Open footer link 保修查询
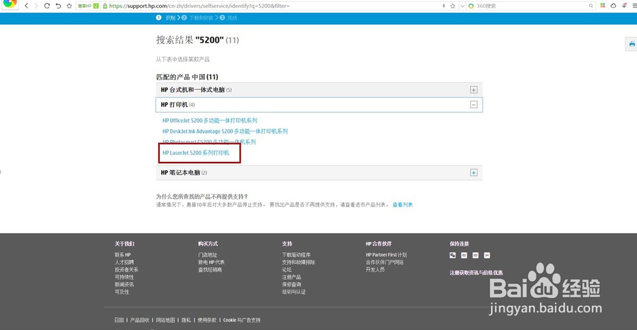The image size is (637, 330). click(292, 285)
